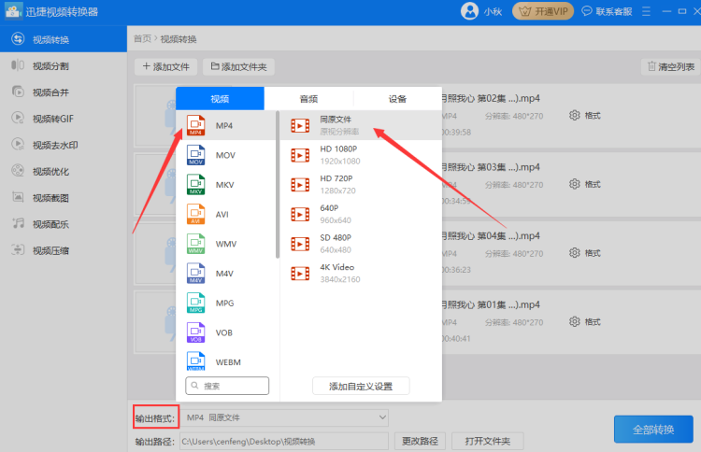Open the 视频配乐 sidebar item
This screenshot has width=701, height=452.
coord(63,224)
